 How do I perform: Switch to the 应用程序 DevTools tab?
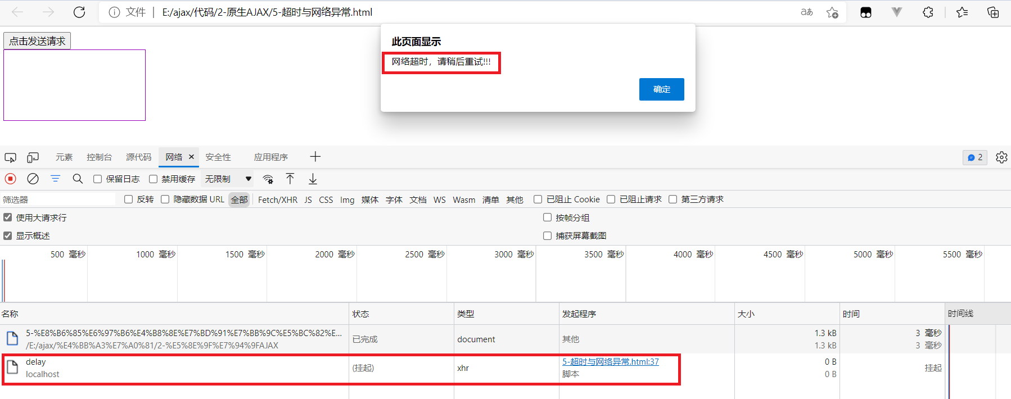(x=271, y=157)
